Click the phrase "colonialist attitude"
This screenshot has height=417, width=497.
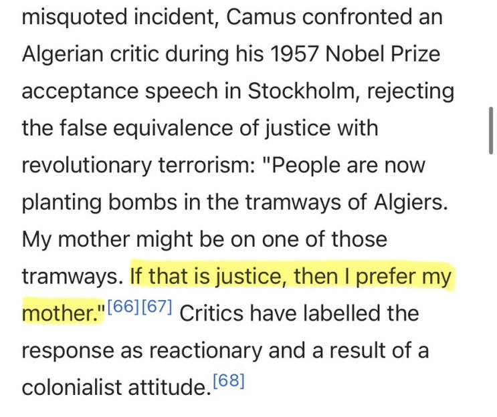click(112, 387)
